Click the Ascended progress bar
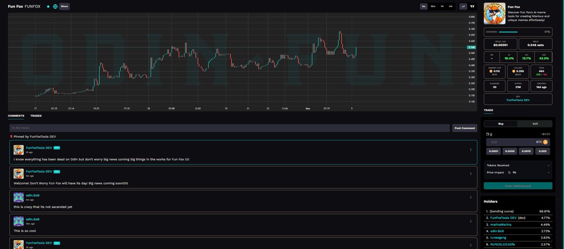The height and width of the screenshot is (249, 564). 518,32
